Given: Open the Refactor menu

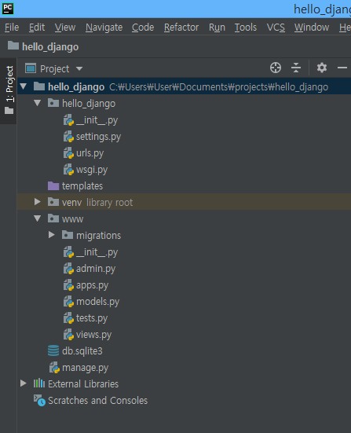Looking at the screenshot, I should (181, 28).
